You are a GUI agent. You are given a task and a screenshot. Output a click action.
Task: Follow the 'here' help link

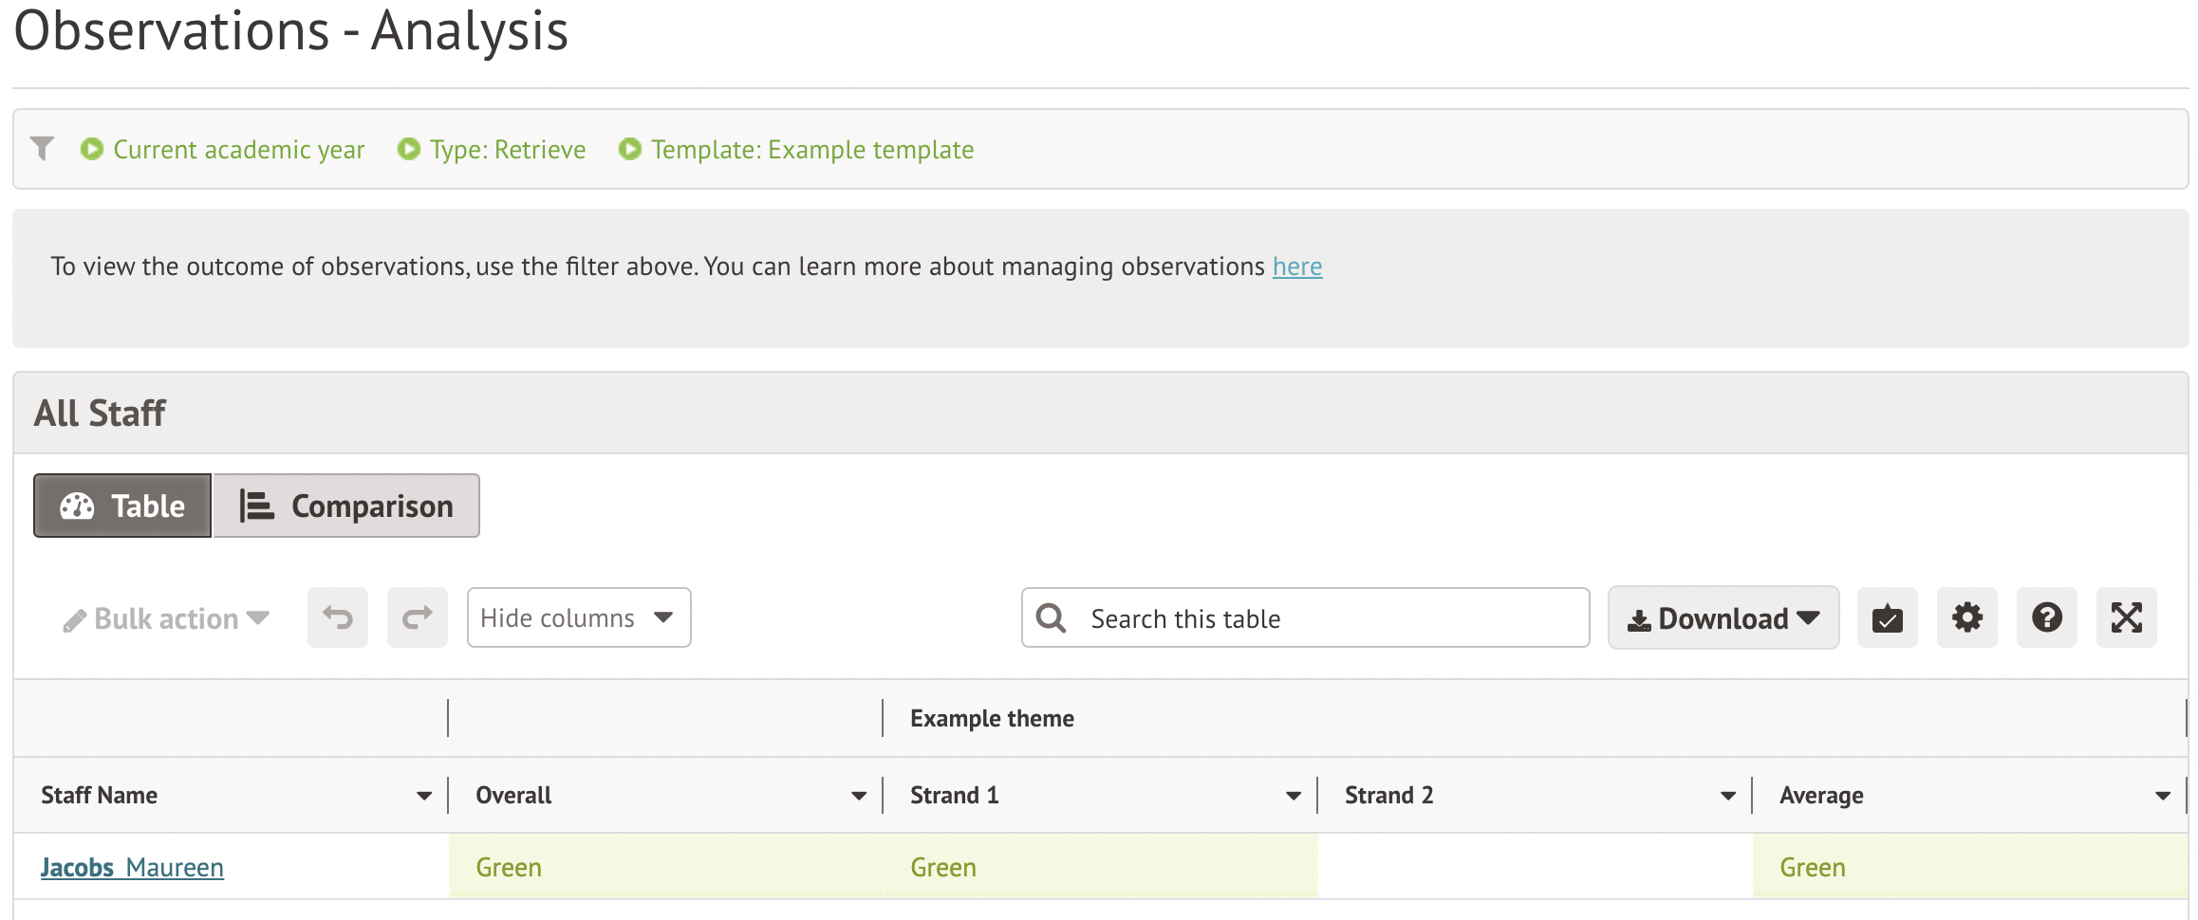(1296, 267)
